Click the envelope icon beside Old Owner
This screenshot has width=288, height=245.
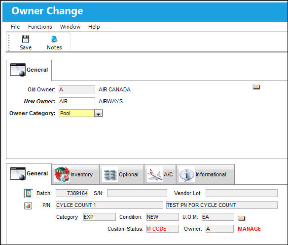pyautogui.click(x=256, y=86)
